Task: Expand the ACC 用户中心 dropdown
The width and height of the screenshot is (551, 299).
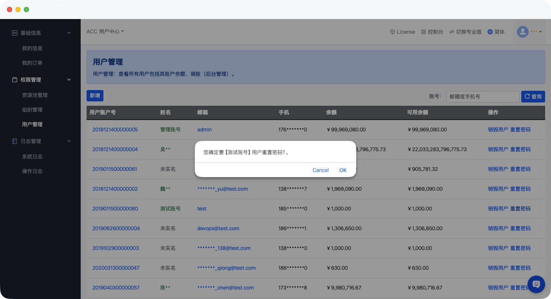Action: (x=105, y=31)
